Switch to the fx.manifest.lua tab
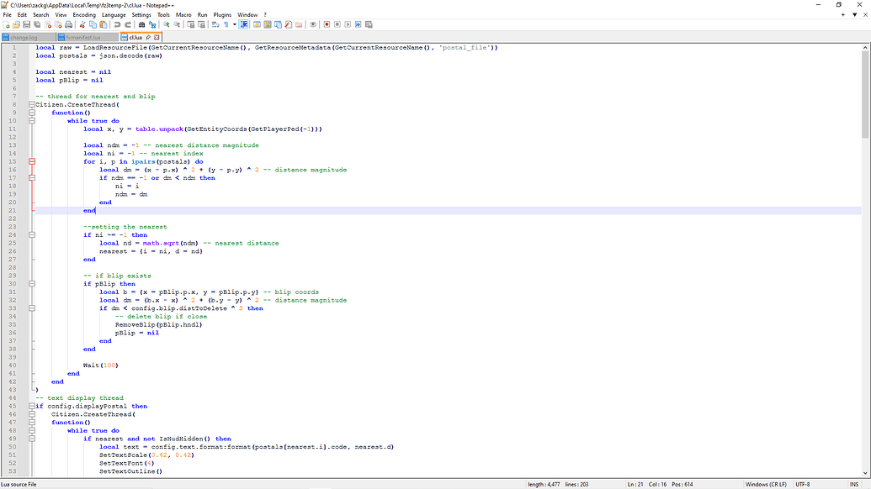This screenshot has width=871, height=489. pos(84,38)
